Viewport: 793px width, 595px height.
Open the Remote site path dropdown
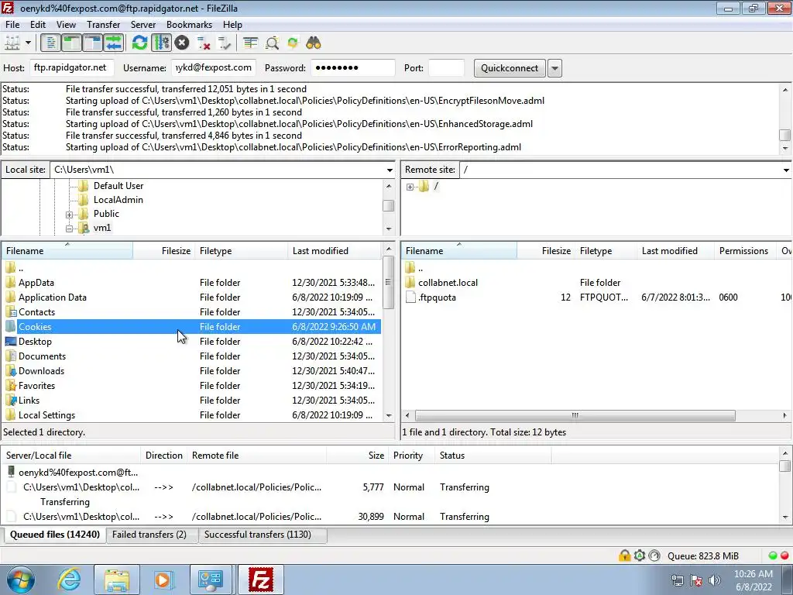coord(786,170)
